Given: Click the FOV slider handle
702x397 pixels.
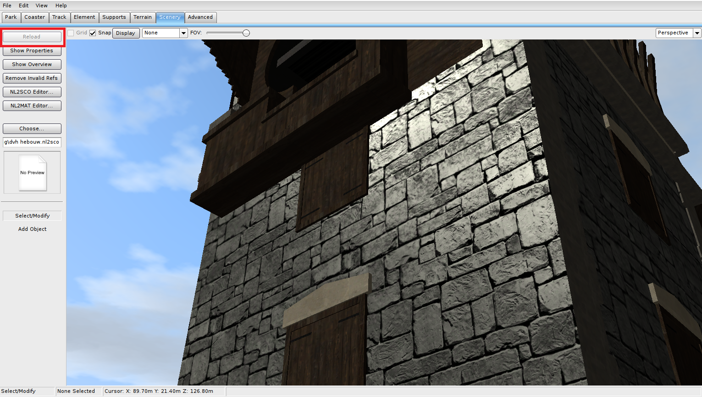Looking at the screenshot, I should tap(246, 33).
